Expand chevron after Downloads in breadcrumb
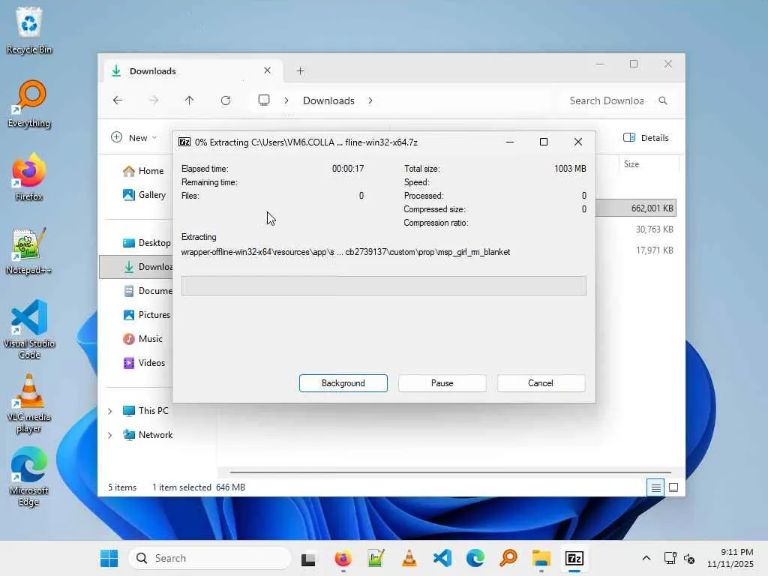This screenshot has width=768, height=576. [370, 100]
